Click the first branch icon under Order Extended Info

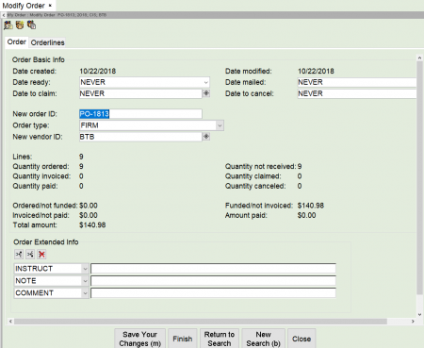pyautogui.click(x=19, y=254)
